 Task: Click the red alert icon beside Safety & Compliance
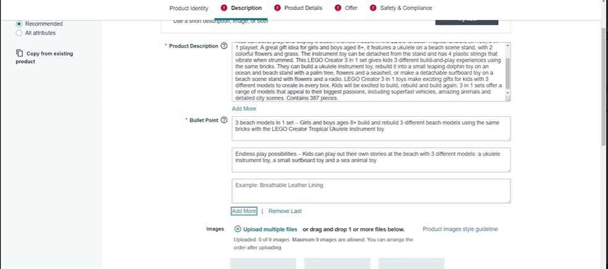click(x=373, y=8)
